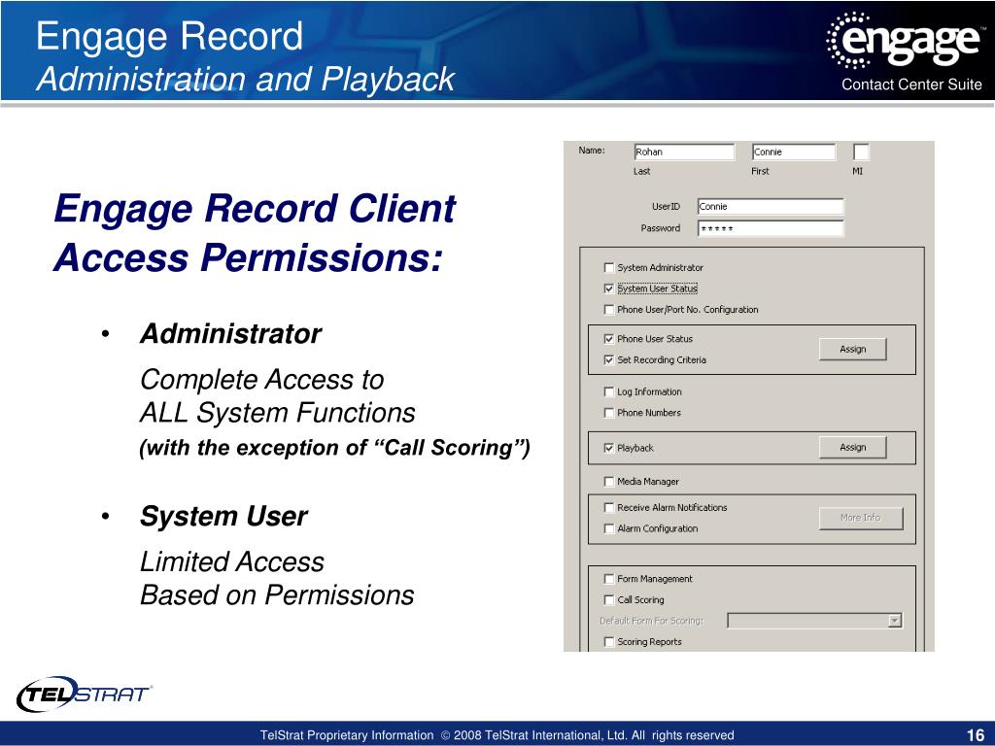
Task: Click the page number 16
Action: click(x=976, y=734)
